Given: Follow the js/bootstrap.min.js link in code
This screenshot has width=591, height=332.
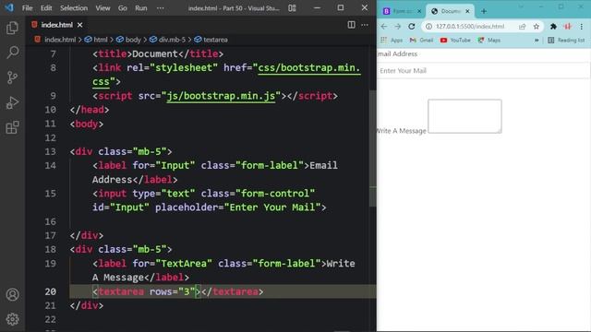Looking at the screenshot, I should (221, 96).
